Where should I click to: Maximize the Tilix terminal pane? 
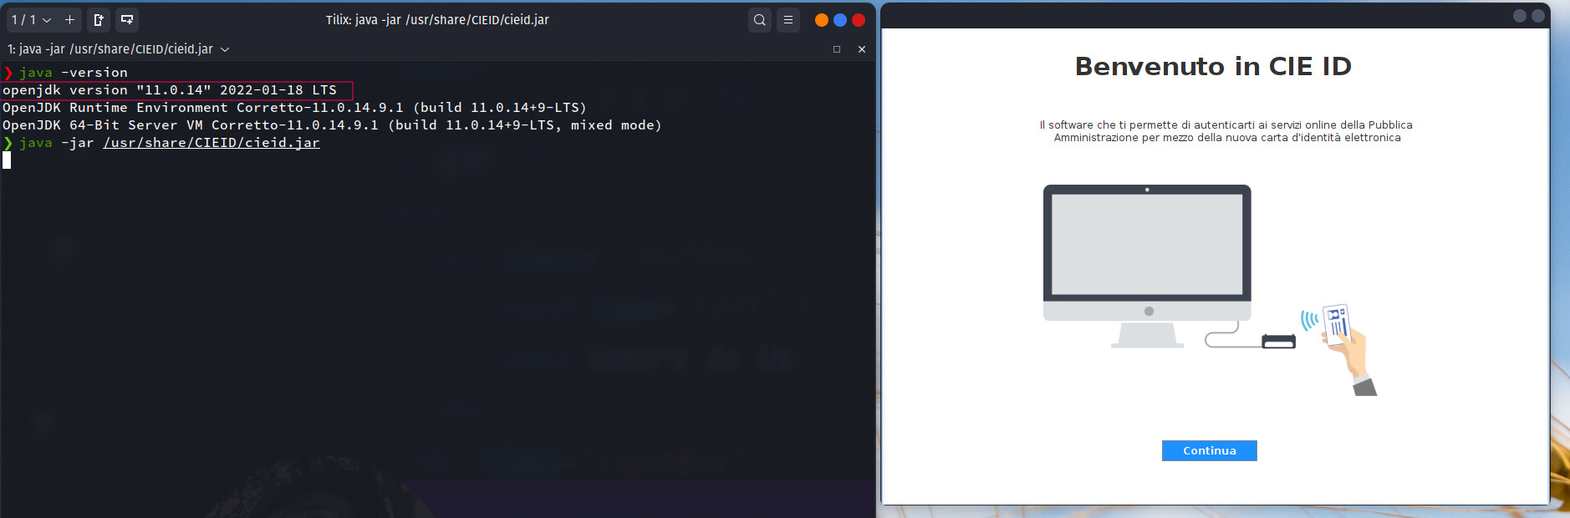point(836,49)
